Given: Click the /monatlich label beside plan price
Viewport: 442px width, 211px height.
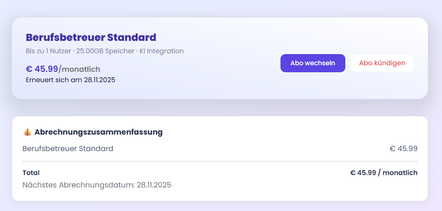Looking at the screenshot, I should (80, 69).
